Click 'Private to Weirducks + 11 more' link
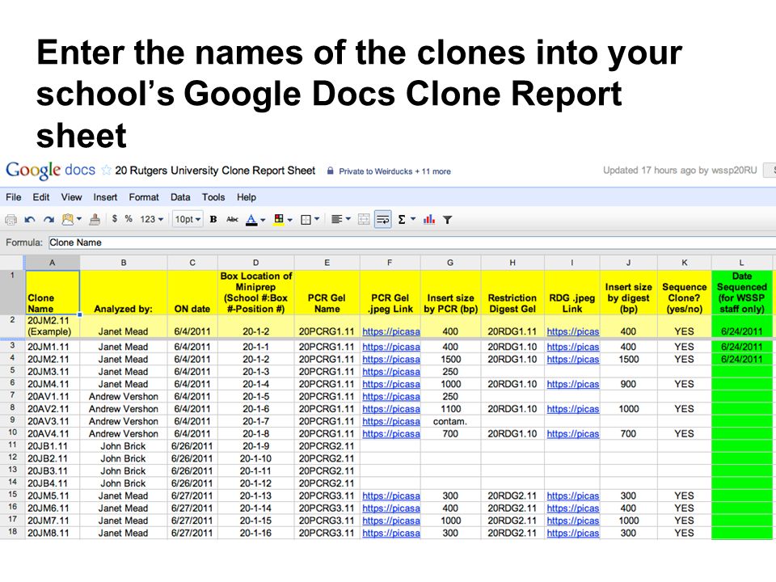 pos(394,171)
